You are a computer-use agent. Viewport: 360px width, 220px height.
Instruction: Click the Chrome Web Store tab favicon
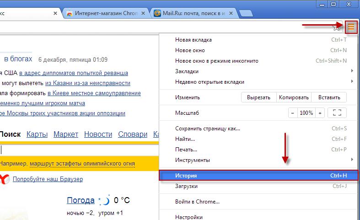tap(70, 13)
